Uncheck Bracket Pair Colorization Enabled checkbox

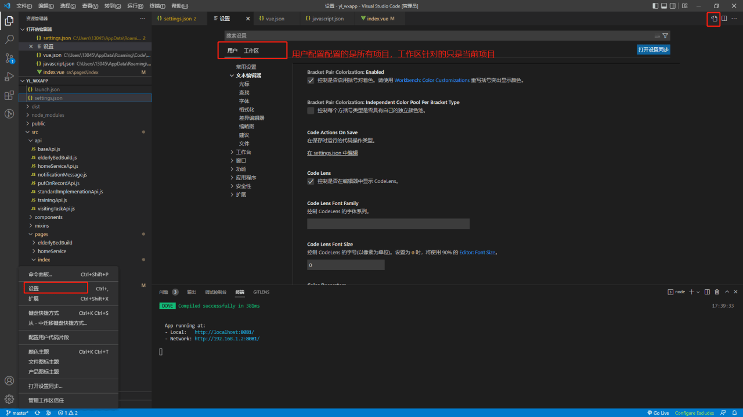click(x=311, y=80)
